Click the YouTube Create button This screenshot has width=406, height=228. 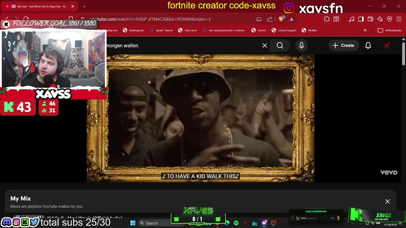click(x=343, y=45)
